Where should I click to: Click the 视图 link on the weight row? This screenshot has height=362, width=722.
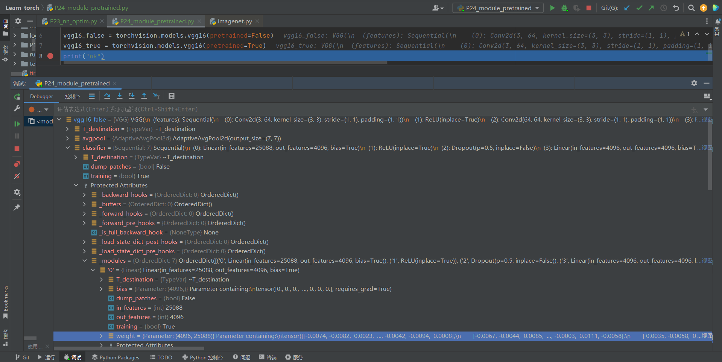(x=707, y=336)
